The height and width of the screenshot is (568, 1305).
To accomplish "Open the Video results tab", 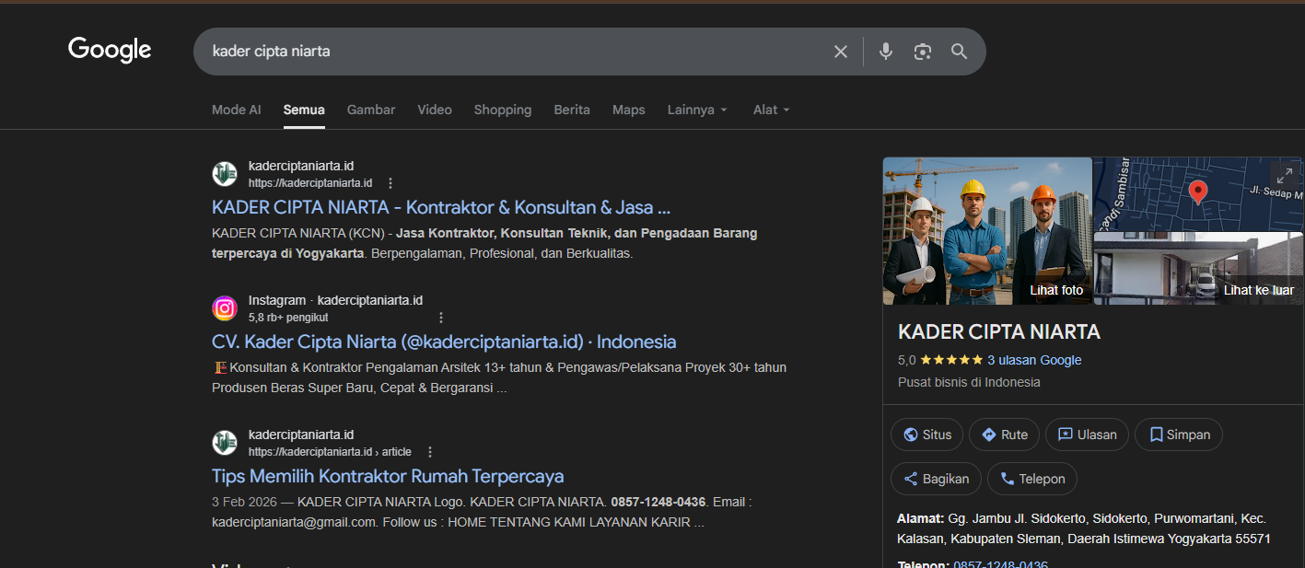I will 435,110.
